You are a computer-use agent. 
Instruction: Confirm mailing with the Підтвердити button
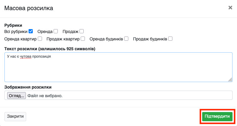(217, 116)
